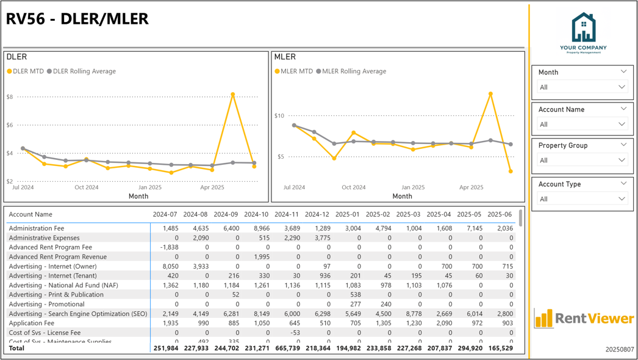This screenshot has width=638, height=360.
Task: Sort by the 2025-06 column header
Action: [500, 214]
